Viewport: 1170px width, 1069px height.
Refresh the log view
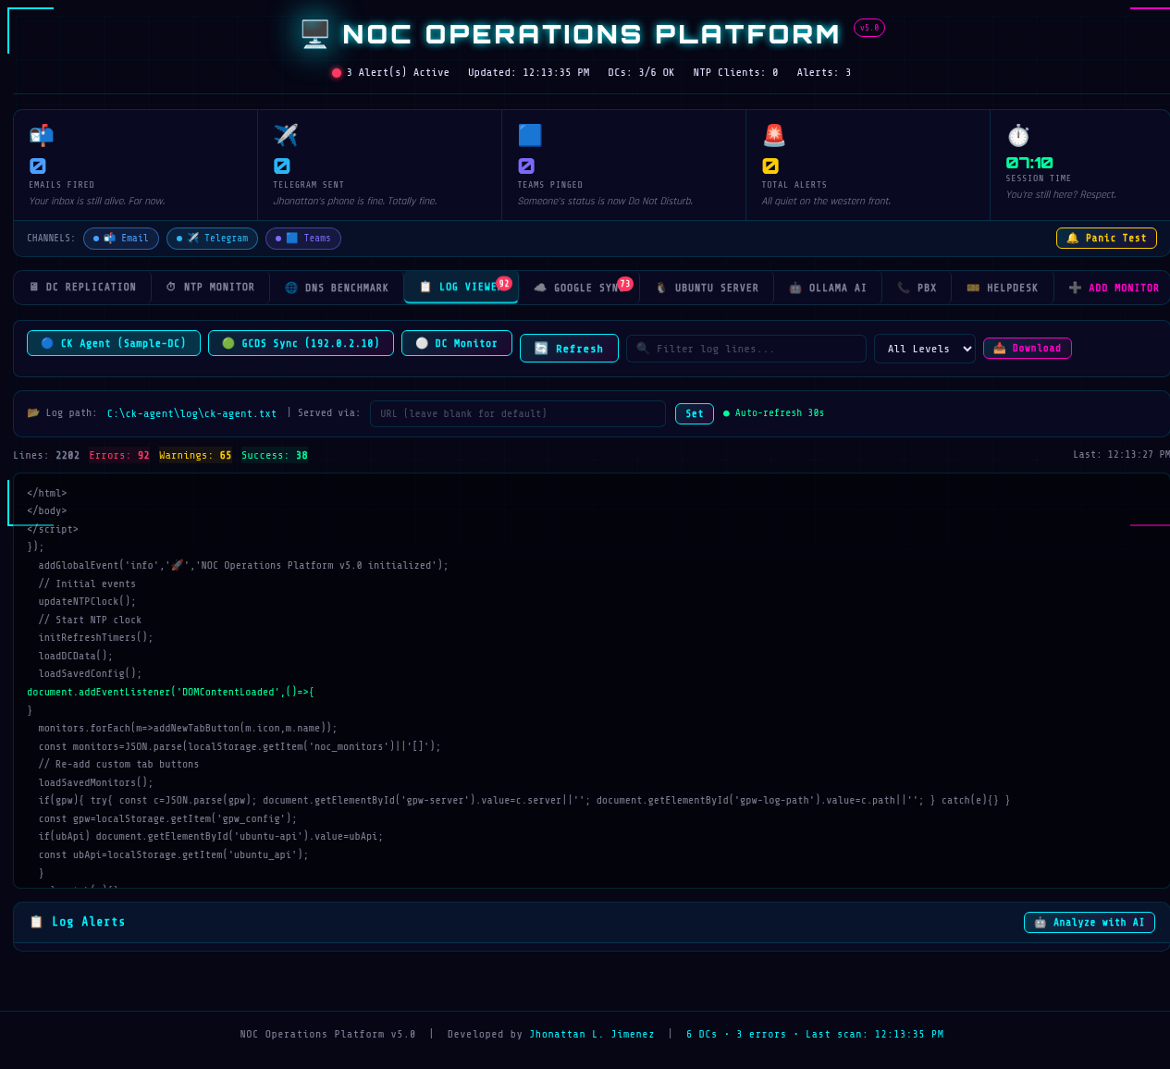point(569,349)
